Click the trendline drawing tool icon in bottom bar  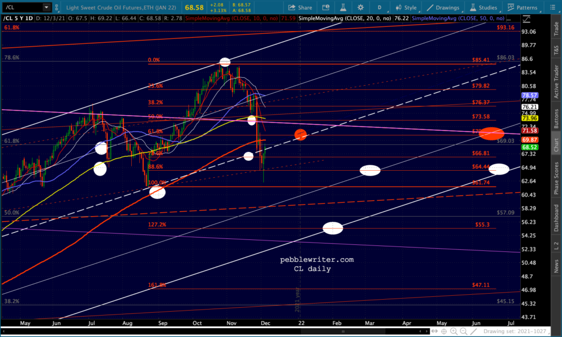tap(474, 332)
